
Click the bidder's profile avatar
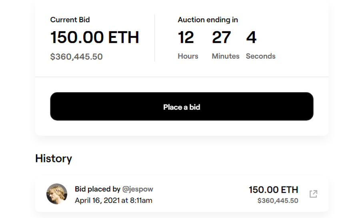pyautogui.click(x=57, y=194)
